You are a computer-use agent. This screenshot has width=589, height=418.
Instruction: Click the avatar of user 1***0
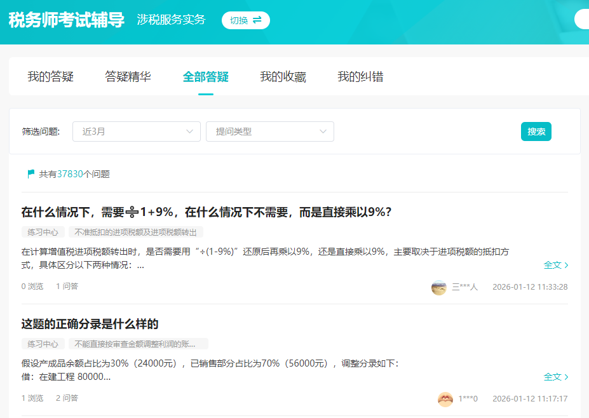[445, 399]
